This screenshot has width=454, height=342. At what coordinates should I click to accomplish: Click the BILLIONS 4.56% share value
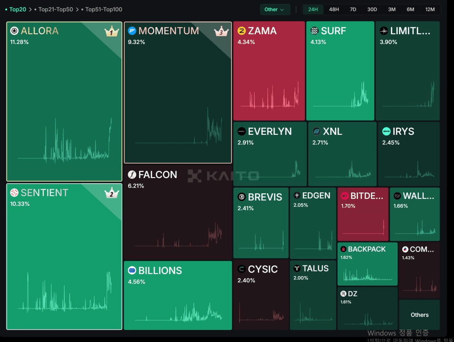(137, 282)
